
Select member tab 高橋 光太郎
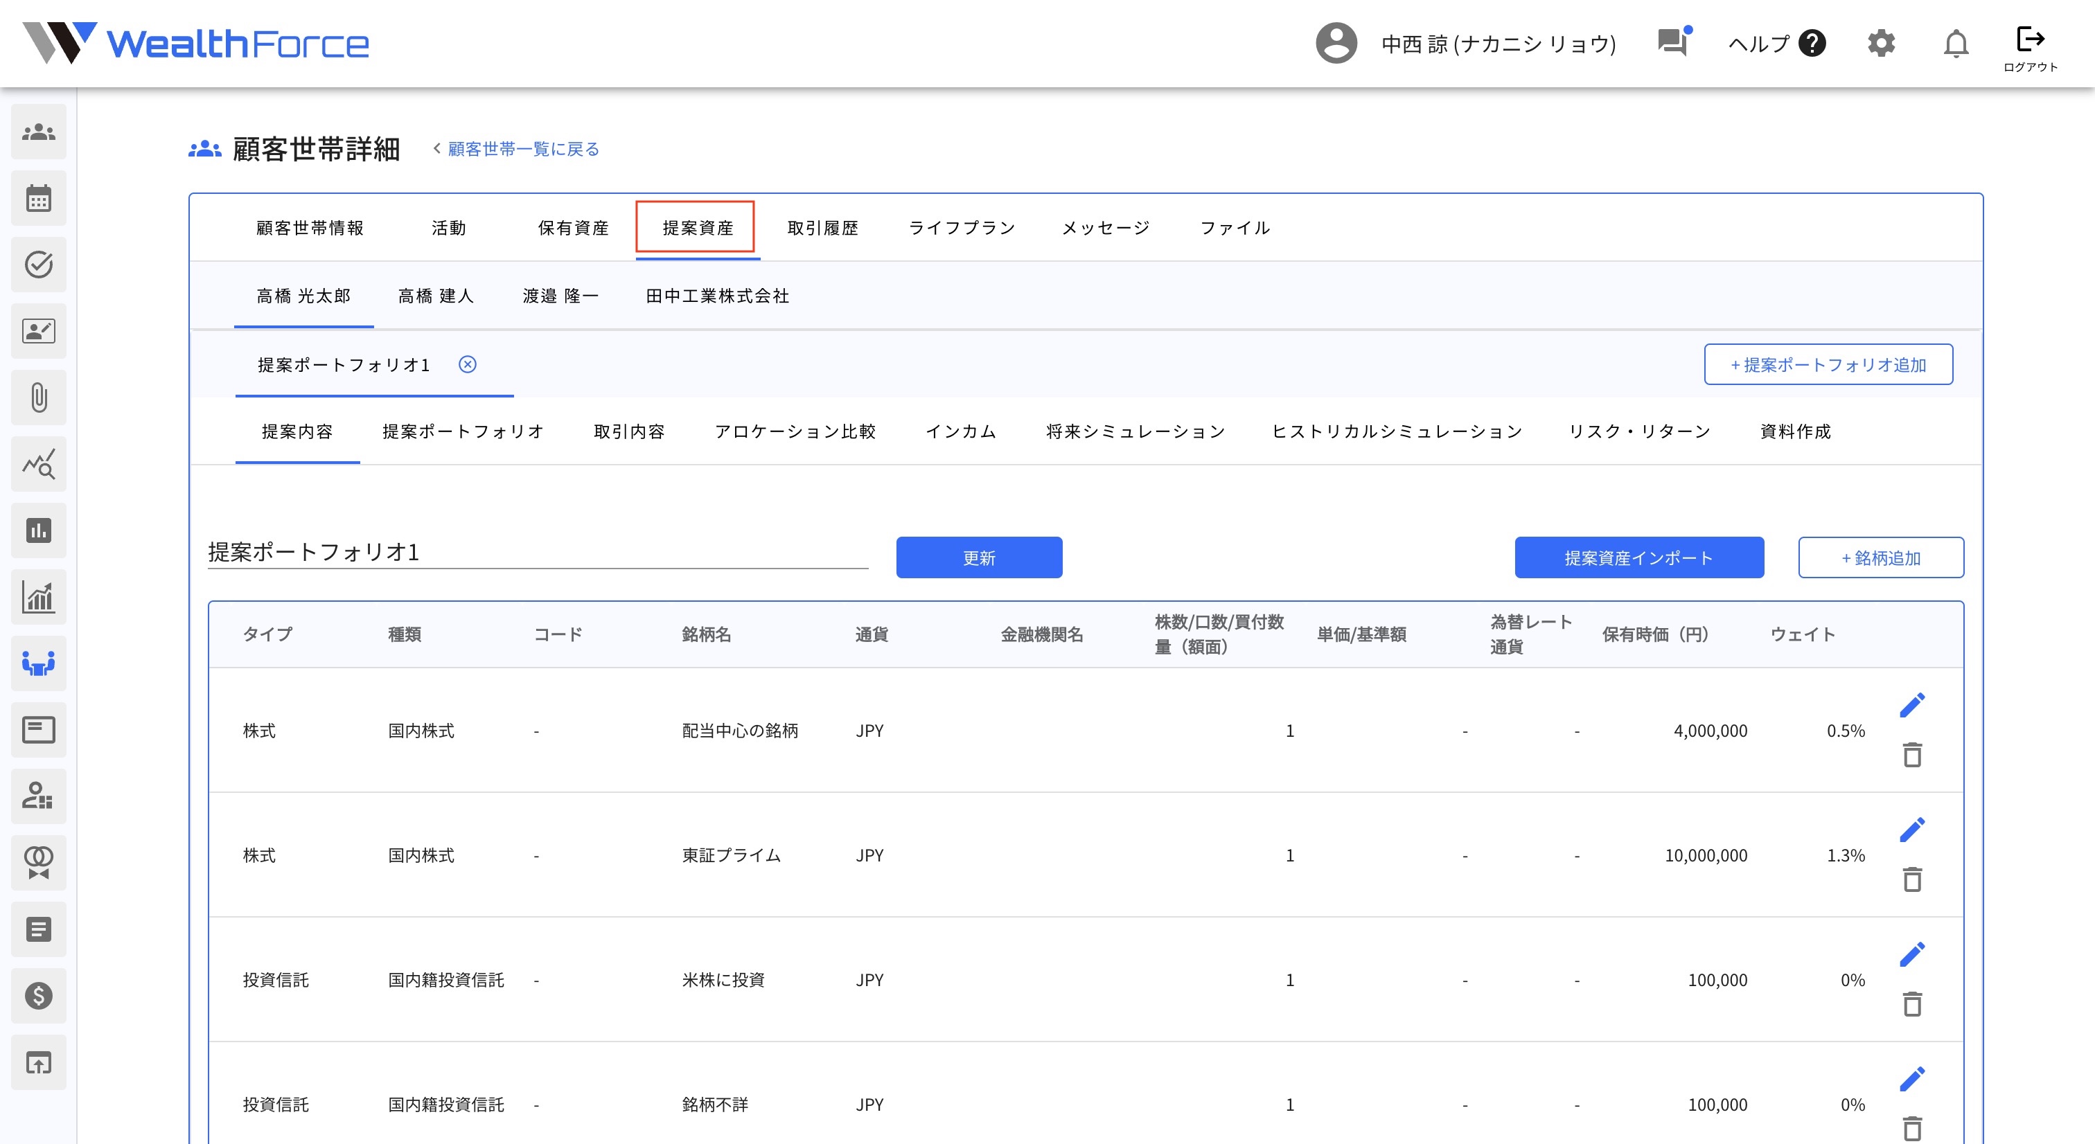tap(303, 296)
